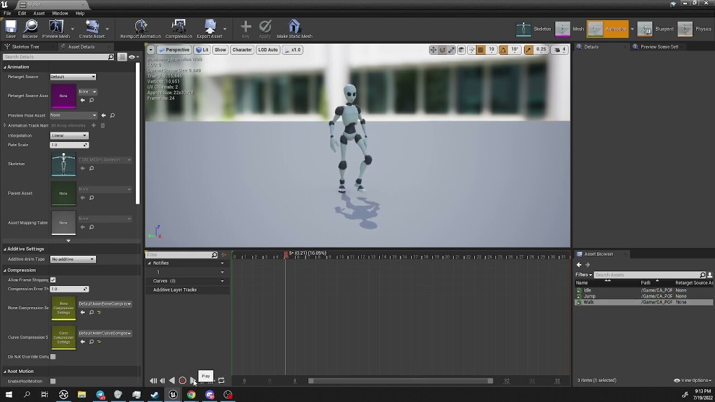715x402 pixels.
Task: Click the LOD Auto button in viewport
Action: [x=268, y=50]
